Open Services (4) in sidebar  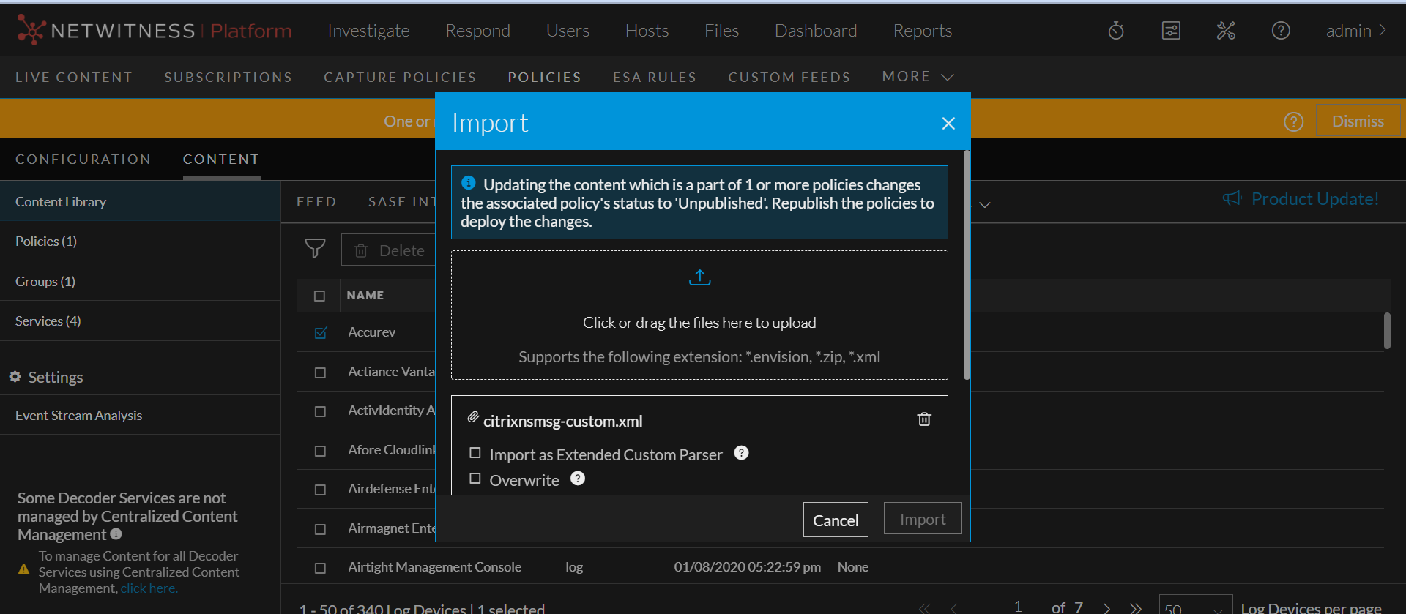point(140,321)
